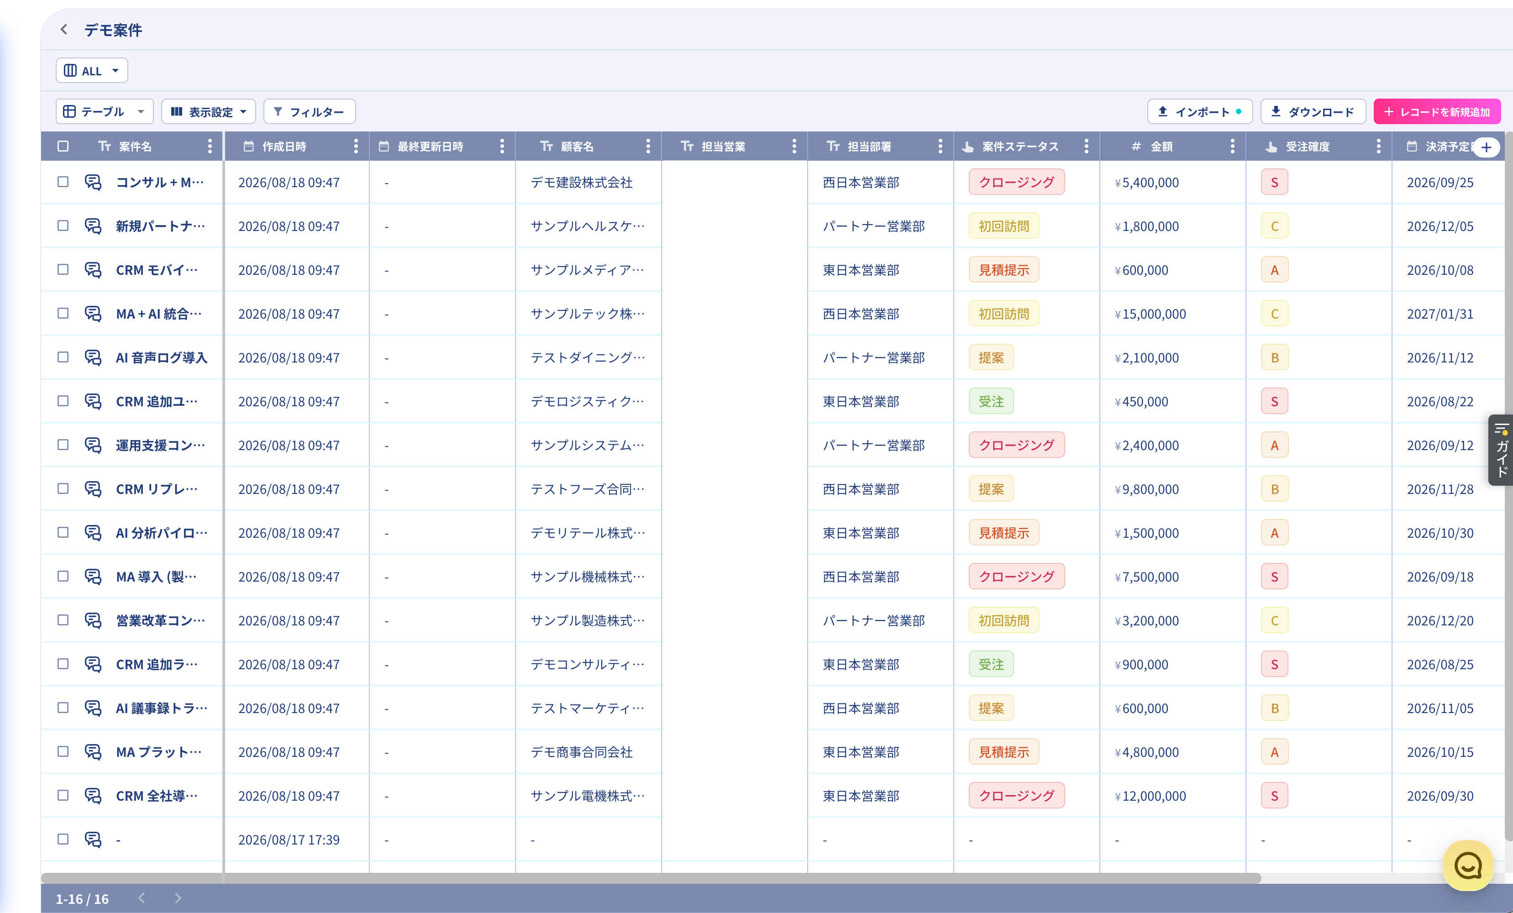This screenshot has width=1513, height=913.
Task: Open the フィルター panel
Action: point(310,112)
